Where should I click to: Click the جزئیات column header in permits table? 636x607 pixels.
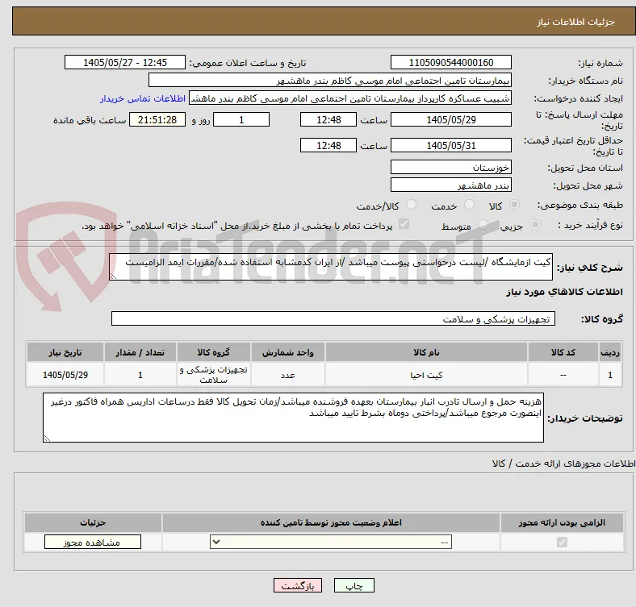pyautogui.click(x=93, y=522)
